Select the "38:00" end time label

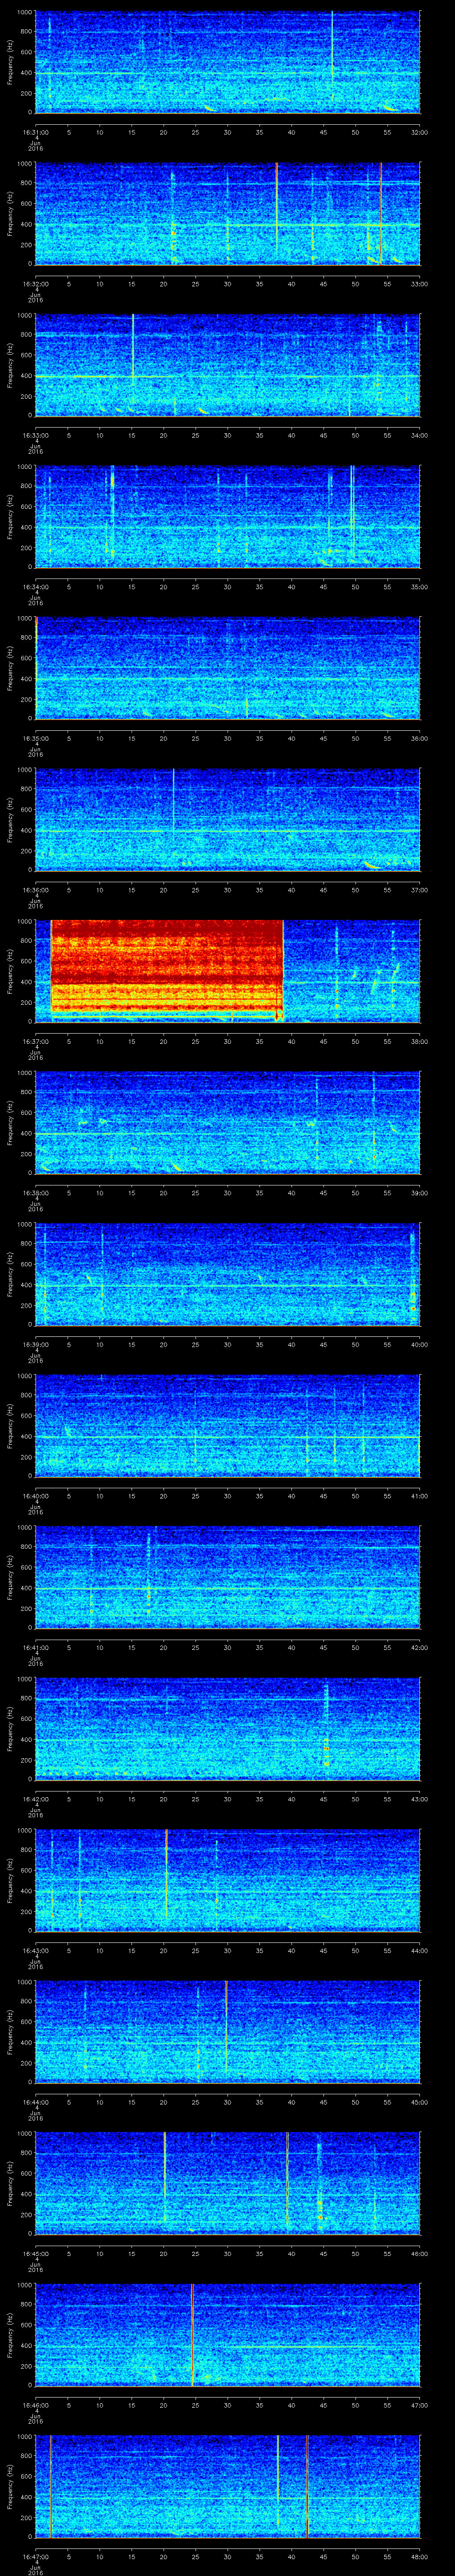[x=419, y=1041]
